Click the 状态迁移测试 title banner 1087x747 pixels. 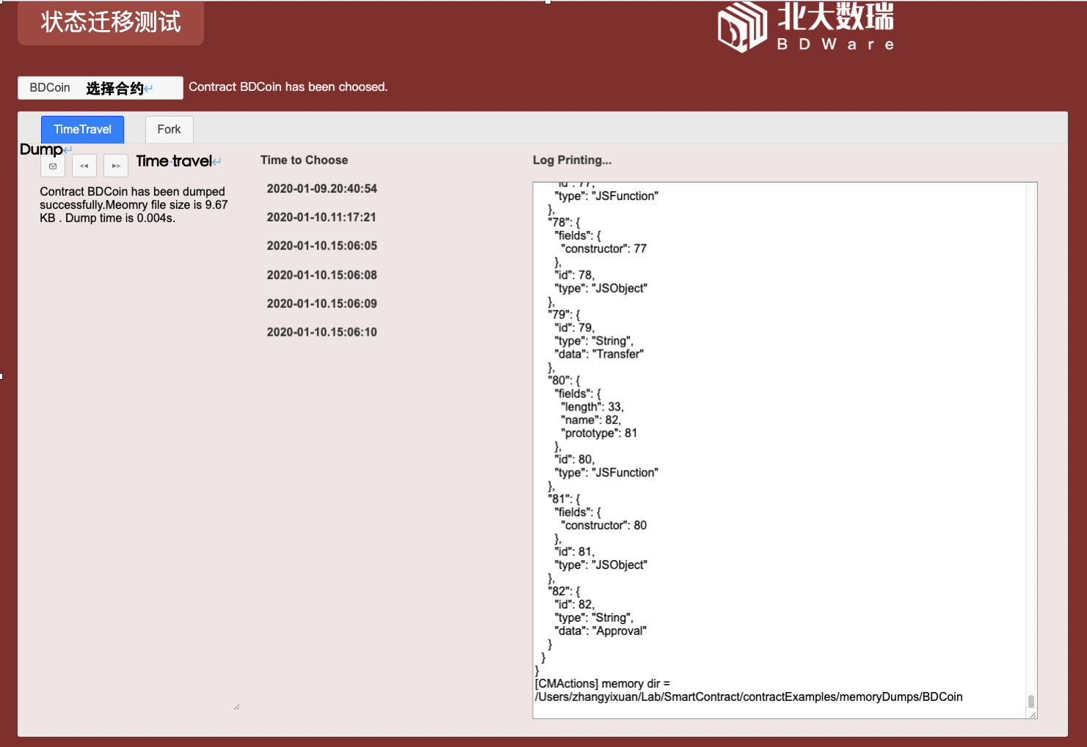pyautogui.click(x=111, y=23)
